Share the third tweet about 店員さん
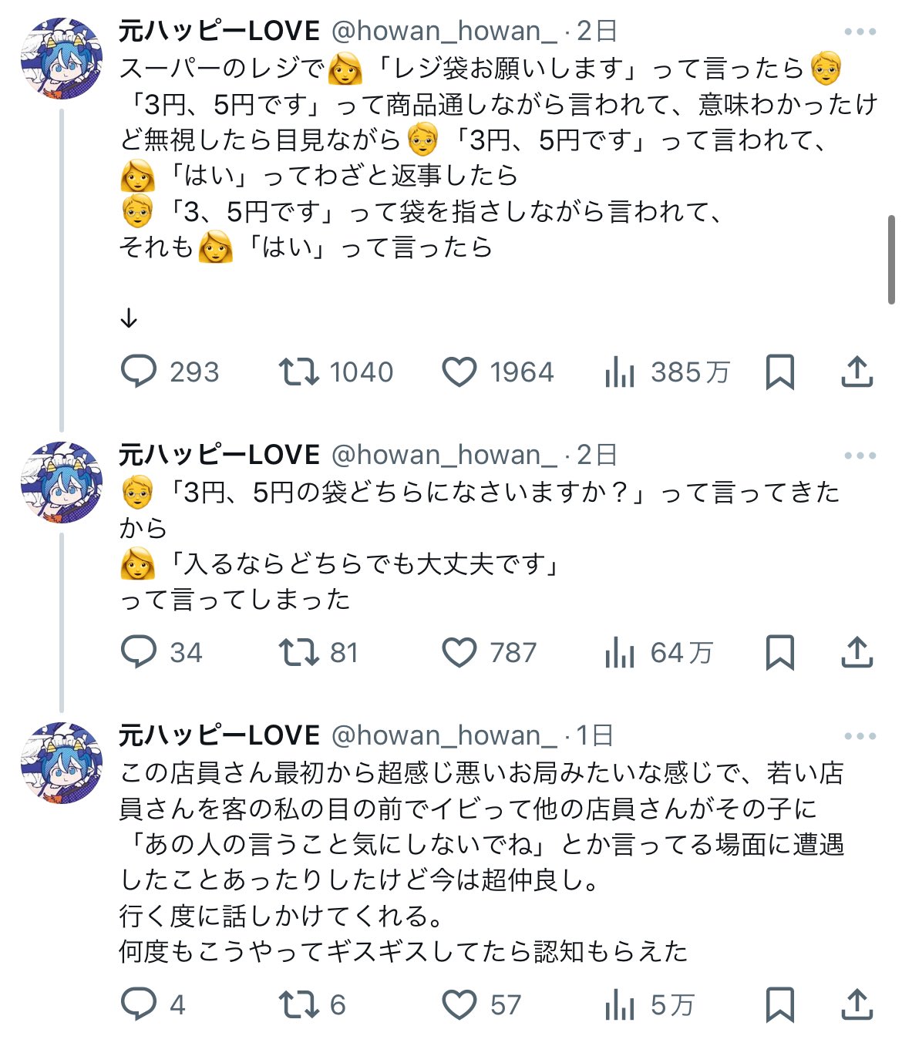This screenshot has height=1046, width=902. tap(857, 1005)
